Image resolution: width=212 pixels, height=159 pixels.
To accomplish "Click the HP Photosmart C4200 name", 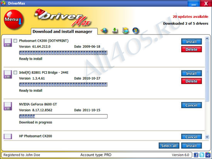I will 35,136.
